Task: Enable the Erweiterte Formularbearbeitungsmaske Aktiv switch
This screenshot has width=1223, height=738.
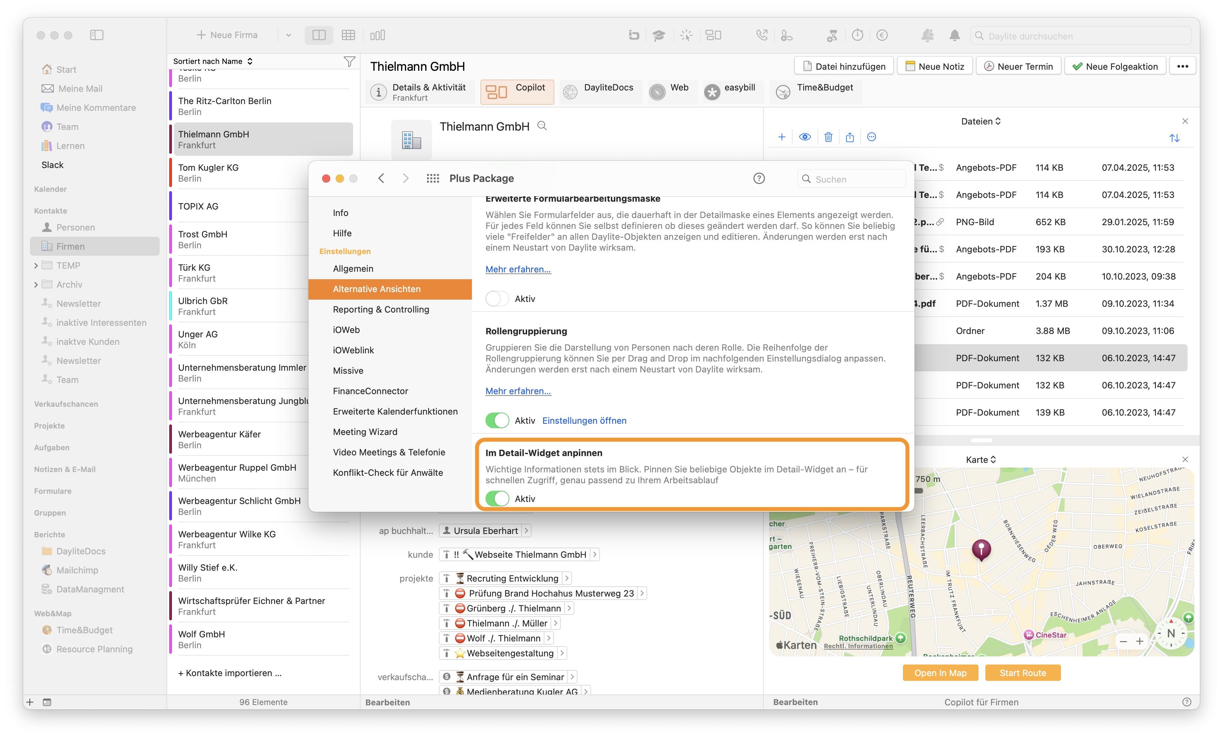Action: click(497, 299)
